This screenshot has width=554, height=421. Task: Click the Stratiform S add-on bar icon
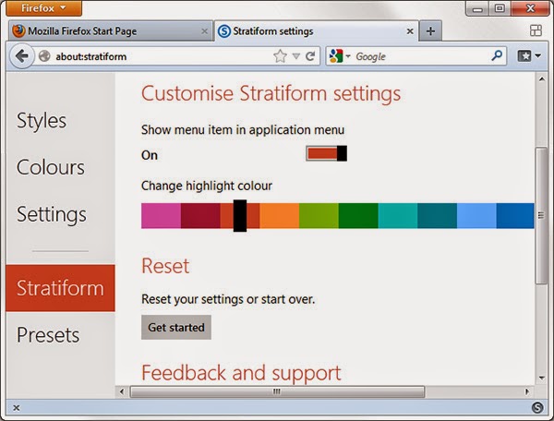point(537,407)
